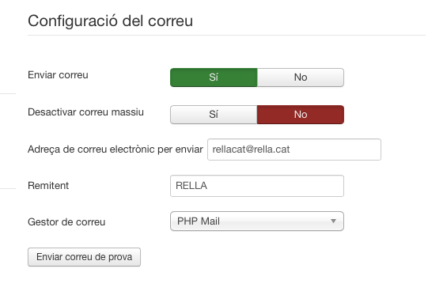Open the Gestor de correu dropdown
This screenshot has height=295, width=428.
(257, 221)
